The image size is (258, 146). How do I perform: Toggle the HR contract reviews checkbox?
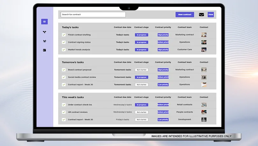click(x=64, y=112)
